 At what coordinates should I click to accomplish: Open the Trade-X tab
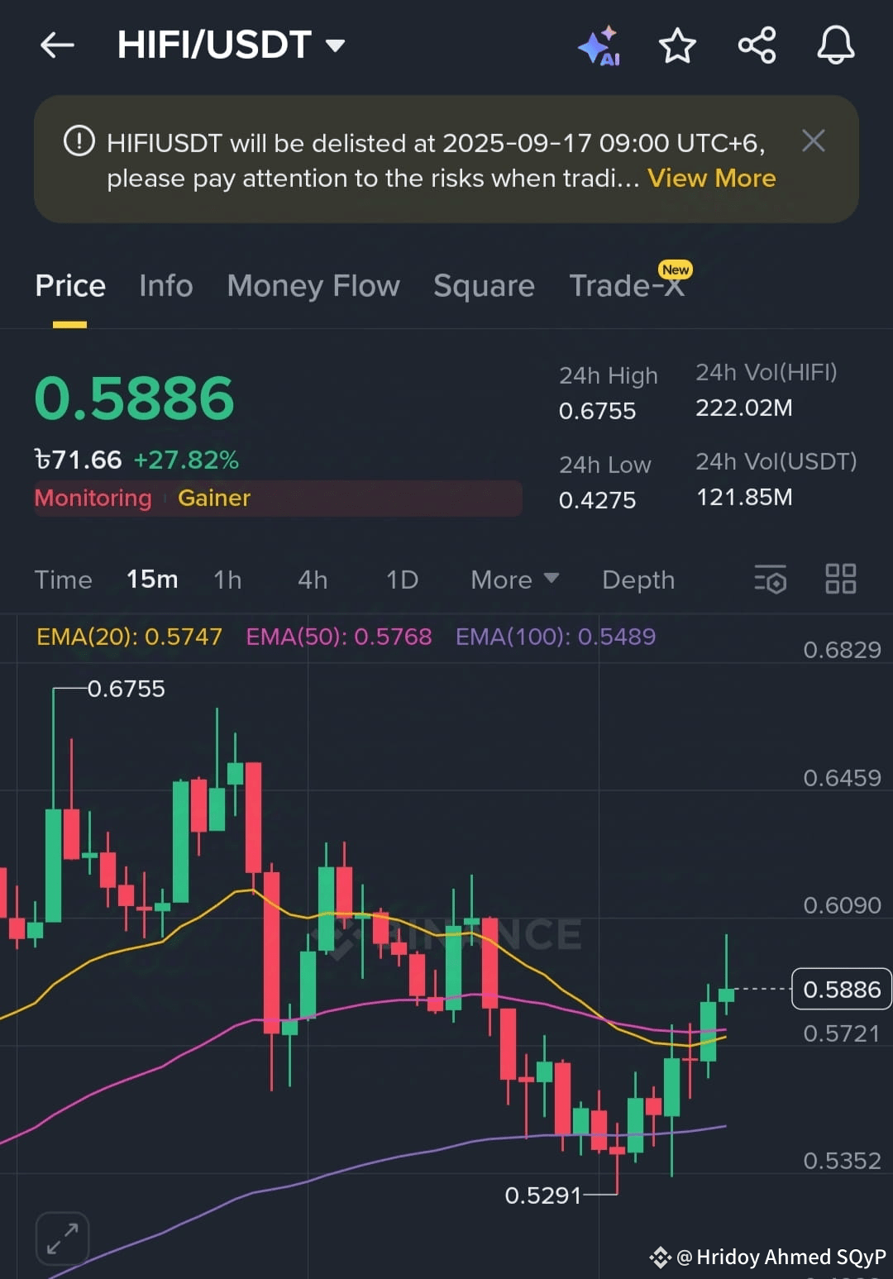[626, 285]
